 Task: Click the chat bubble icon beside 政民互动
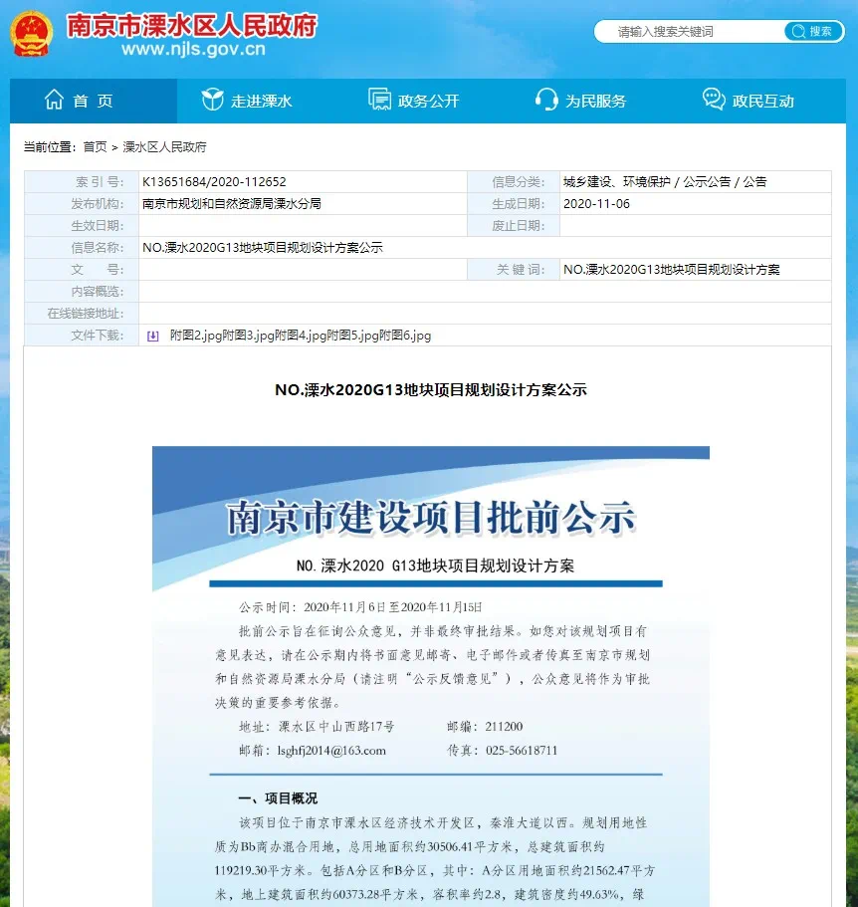[713, 101]
